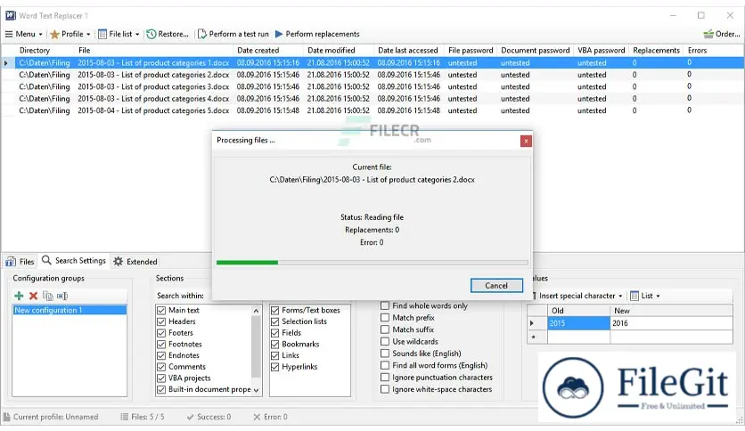Enable Find whole words only

point(385,305)
